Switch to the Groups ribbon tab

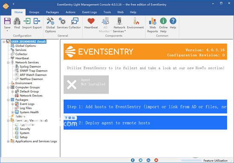34,12
